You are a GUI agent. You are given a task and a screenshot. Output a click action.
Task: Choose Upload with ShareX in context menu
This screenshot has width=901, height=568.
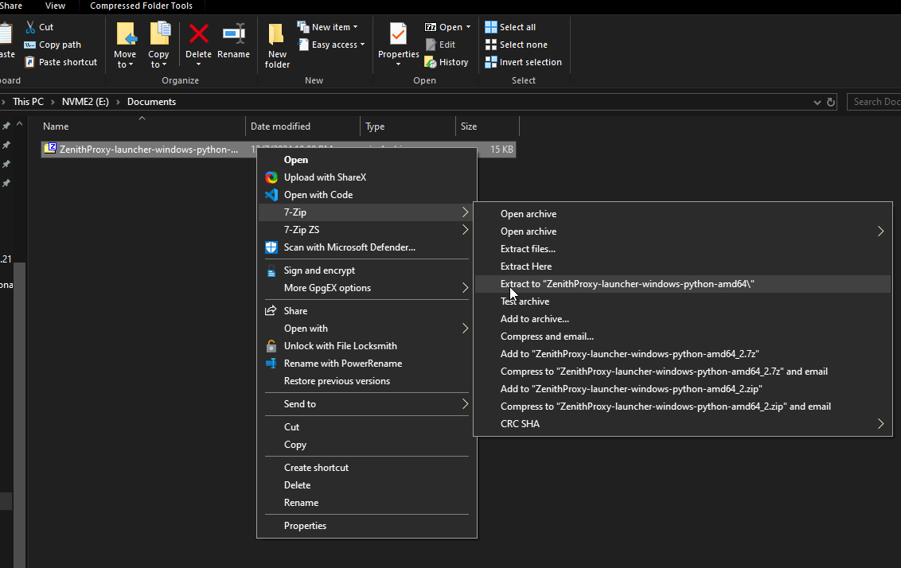[x=325, y=177]
